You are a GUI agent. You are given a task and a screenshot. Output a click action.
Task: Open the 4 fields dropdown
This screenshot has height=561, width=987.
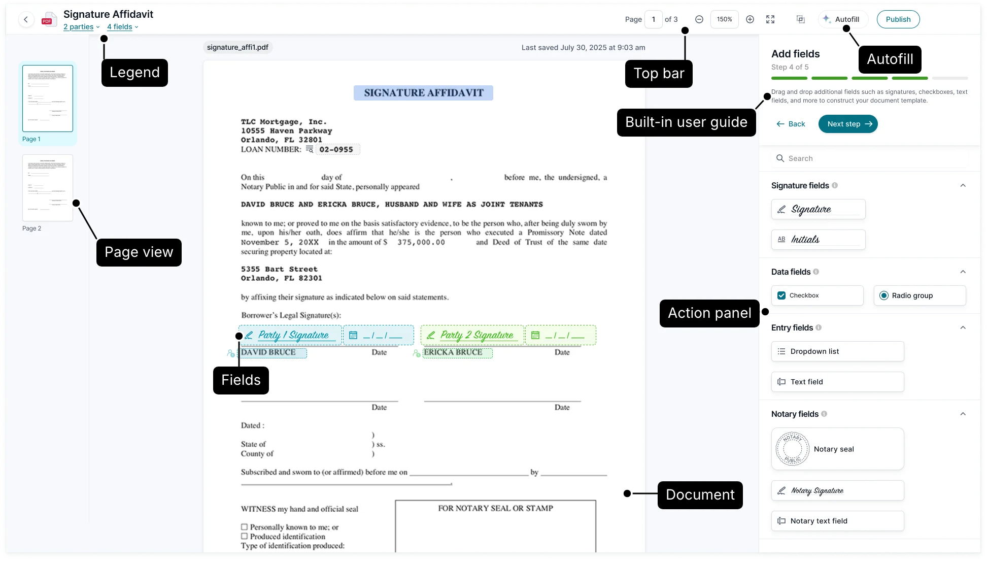click(123, 27)
